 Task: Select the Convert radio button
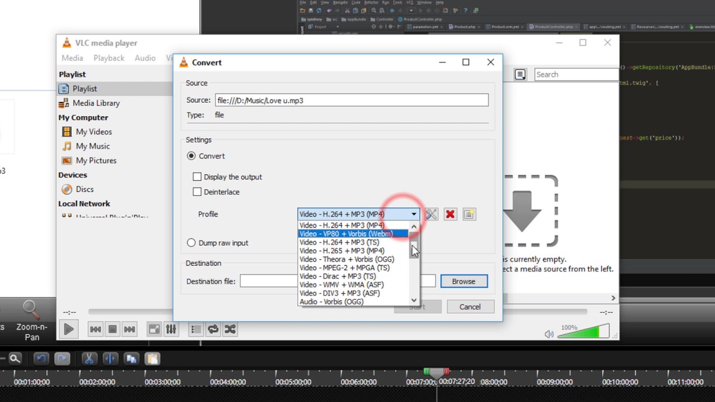(192, 156)
